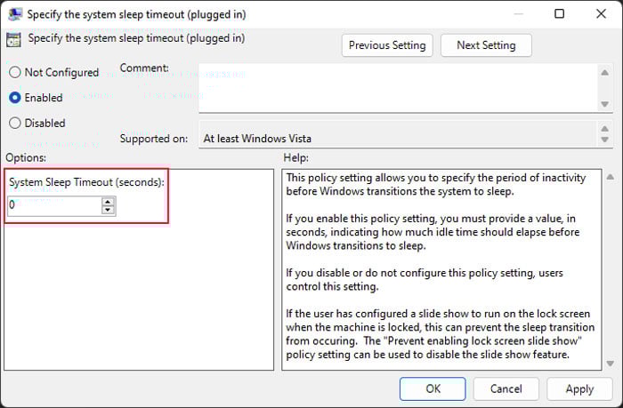Screen dimensions: 623x408
Task: Click the System Sleep Timeout seconds field
Action: click(x=55, y=205)
